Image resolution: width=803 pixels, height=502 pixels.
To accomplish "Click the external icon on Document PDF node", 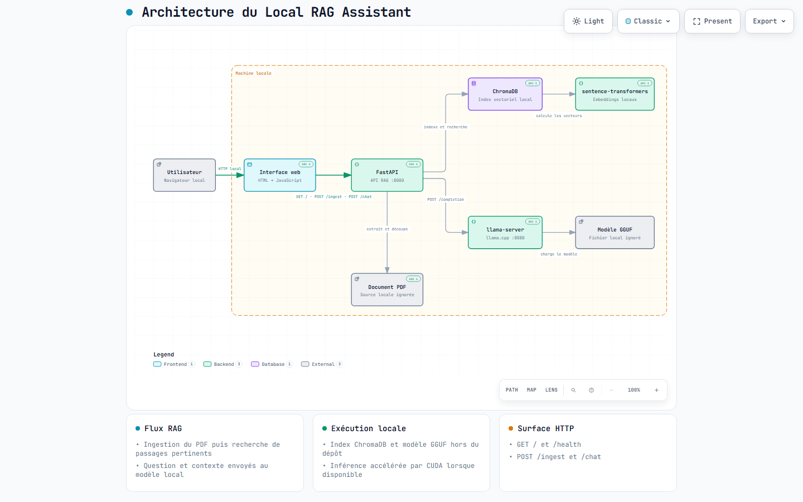I will point(357,279).
